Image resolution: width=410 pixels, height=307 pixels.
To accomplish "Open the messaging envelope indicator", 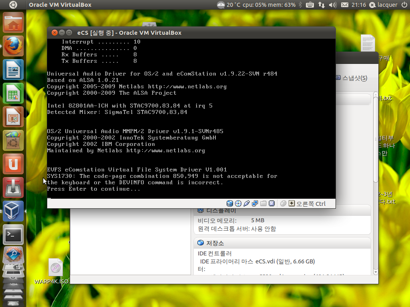I will pos(345,5).
